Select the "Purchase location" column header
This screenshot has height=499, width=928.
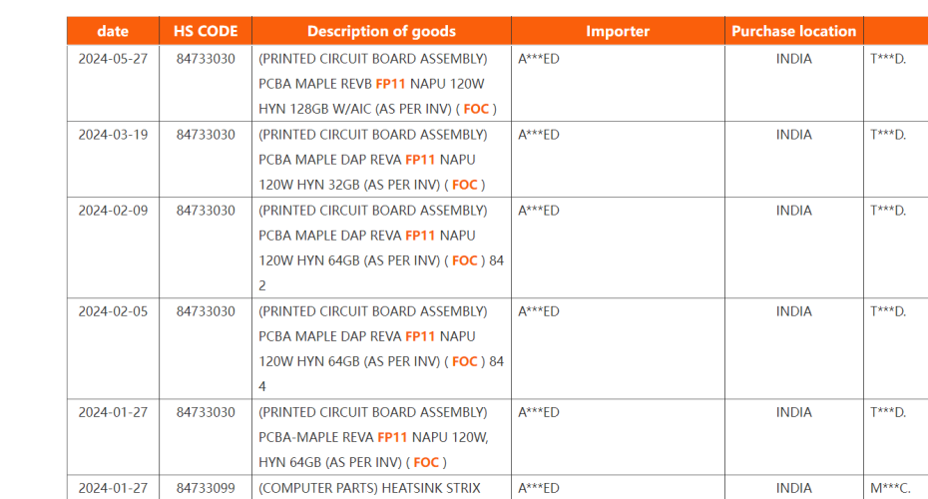tap(793, 31)
